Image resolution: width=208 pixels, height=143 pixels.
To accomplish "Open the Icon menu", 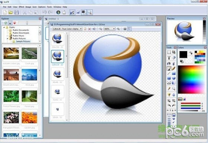I will tap(35, 7).
